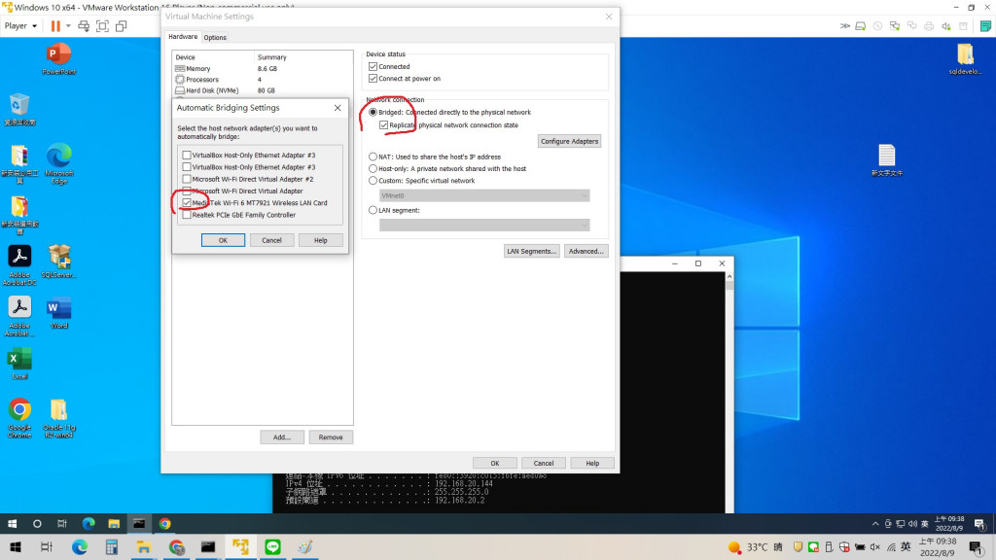The height and width of the screenshot is (560, 996).
Task: Select the sqldeveloper folder on desktop
Action: 965,59
